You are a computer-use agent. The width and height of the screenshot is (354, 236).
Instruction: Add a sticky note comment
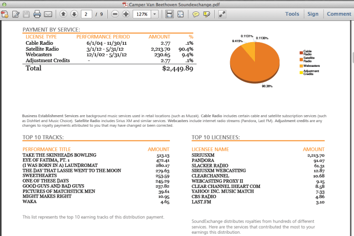coord(195,14)
